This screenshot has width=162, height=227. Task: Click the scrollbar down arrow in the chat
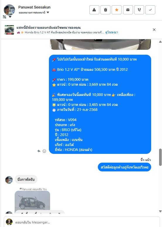[x=160, y=211]
